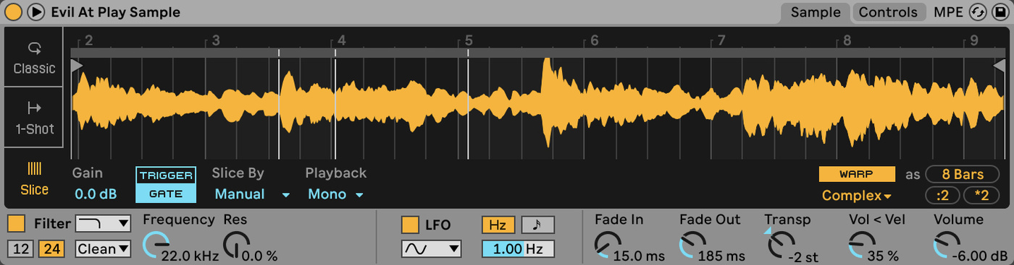Set LFO rate to synced note mode
The image size is (1014, 265).
point(537,225)
